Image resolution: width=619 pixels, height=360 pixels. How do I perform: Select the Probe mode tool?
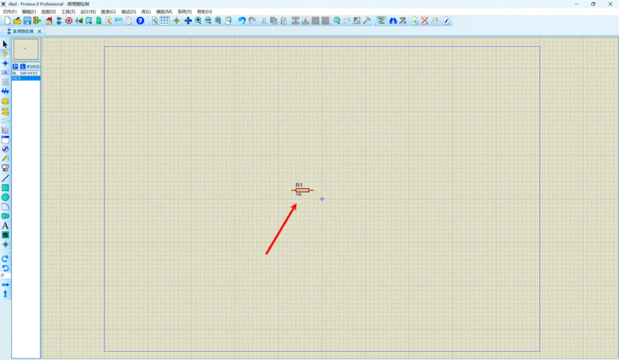coord(5,158)
